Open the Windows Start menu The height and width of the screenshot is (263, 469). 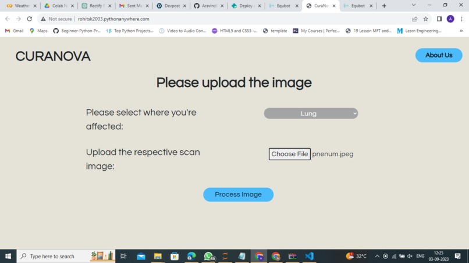point(8,256)
